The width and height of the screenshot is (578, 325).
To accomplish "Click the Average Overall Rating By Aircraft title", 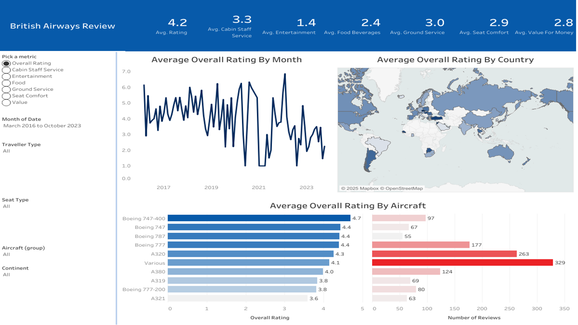I will point(348,206).
